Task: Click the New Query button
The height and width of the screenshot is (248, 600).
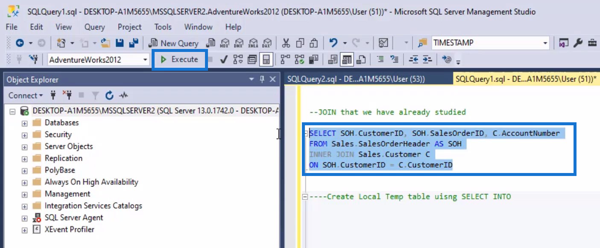Action: click(174, 43)
